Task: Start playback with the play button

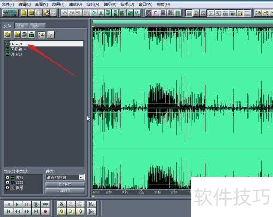Action: [17, 204]
